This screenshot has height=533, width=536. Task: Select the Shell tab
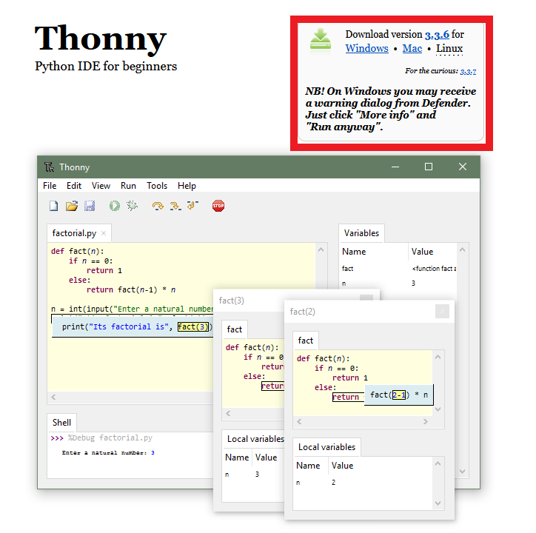[x=61, y=423]
